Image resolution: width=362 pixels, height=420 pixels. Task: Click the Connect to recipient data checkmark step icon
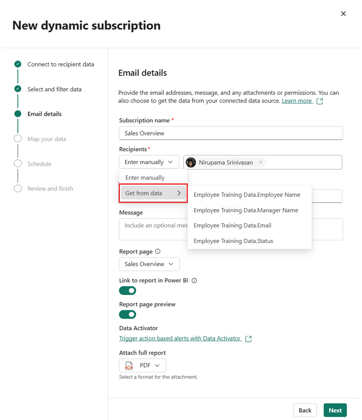[x=18, y=64]
